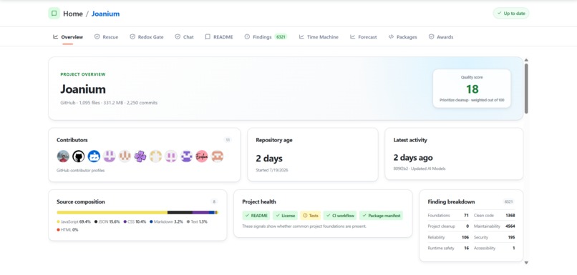Click the Time Machine tab's chart icon
Viewport: 577px width, 275px height.
301,36
